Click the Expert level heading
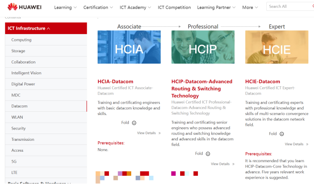The image size is (314, 184). (x=277, y=26)
